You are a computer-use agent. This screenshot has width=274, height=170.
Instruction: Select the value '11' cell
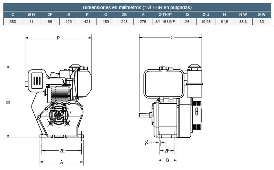31,22
